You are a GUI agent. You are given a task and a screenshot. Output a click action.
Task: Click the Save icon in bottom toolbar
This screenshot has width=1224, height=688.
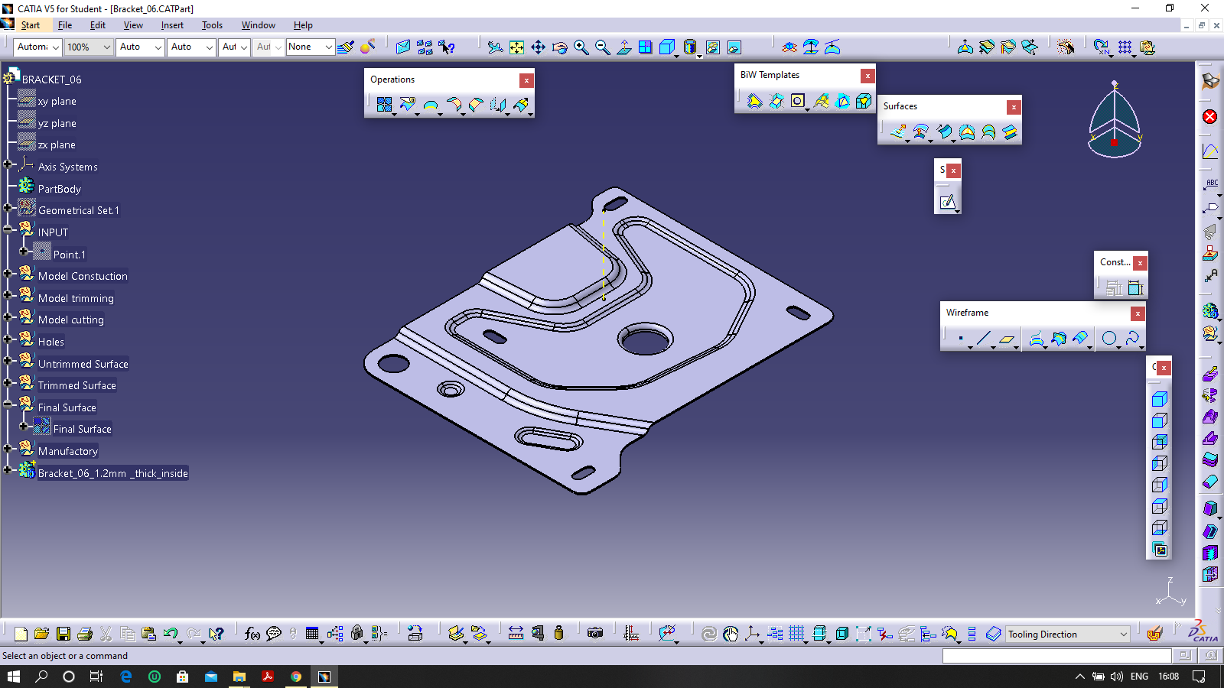coord(63,634)
